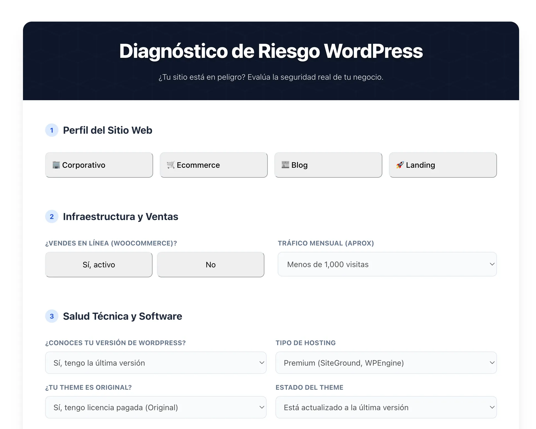Click the shopping cart icon on Ecommerce
Viewport: 536px width, 429px height.
tap(171, 165)
